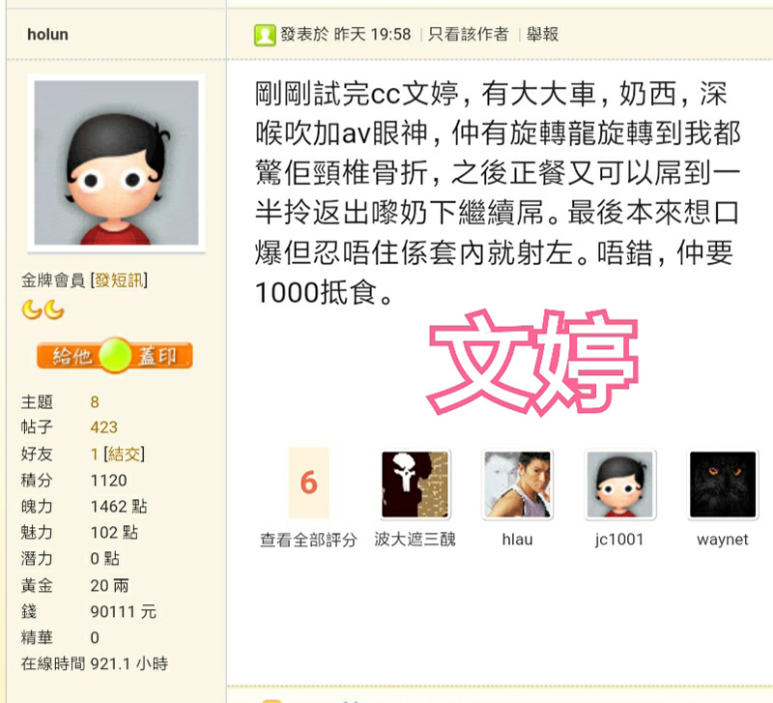The width and height of the screenshot is (773, 703).
Task: Click the rating count number 6
Action: point(308,483)
